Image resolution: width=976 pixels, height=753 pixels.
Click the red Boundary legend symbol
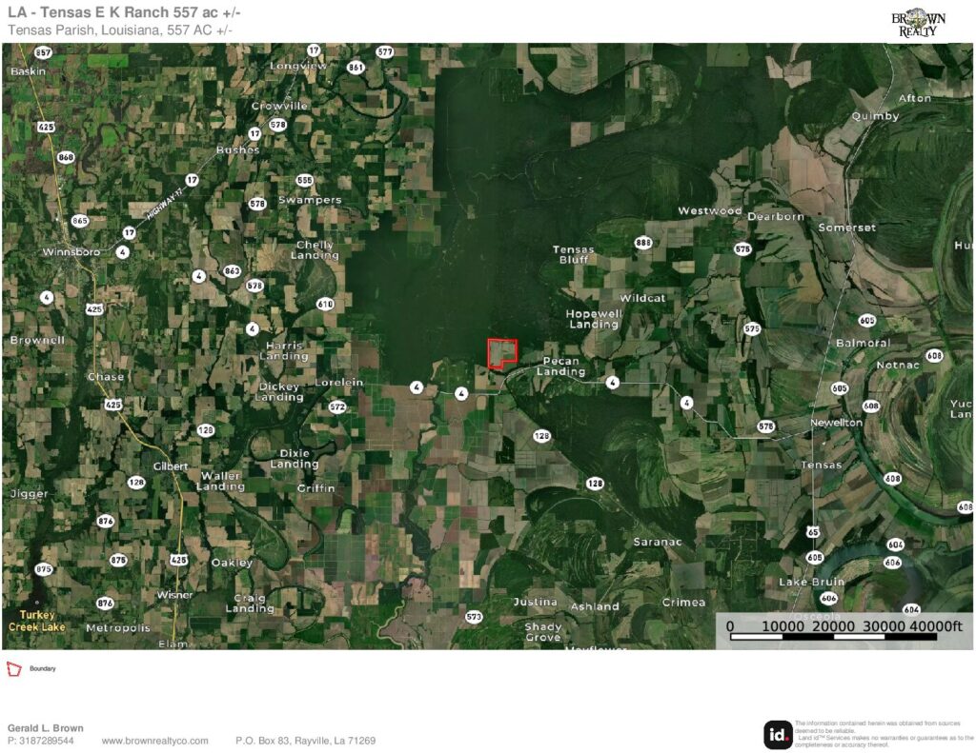pos(13,669)
